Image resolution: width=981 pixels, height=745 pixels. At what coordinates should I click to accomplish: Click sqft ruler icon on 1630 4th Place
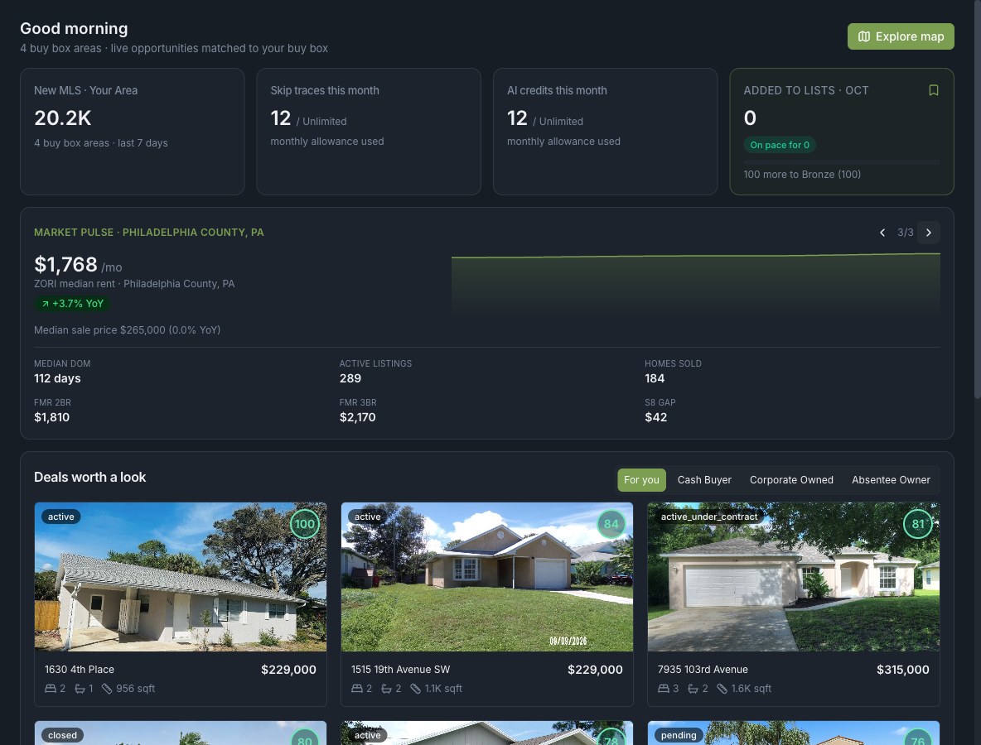pos(107,688)
